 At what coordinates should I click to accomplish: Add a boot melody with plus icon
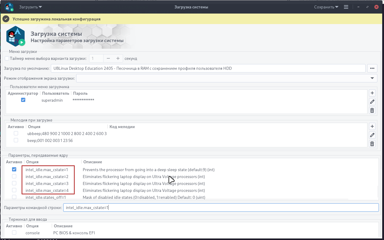click(x=372, y=126)
